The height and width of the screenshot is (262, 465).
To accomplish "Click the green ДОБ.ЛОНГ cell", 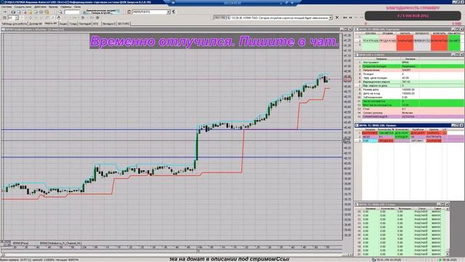I will (402, 133).
